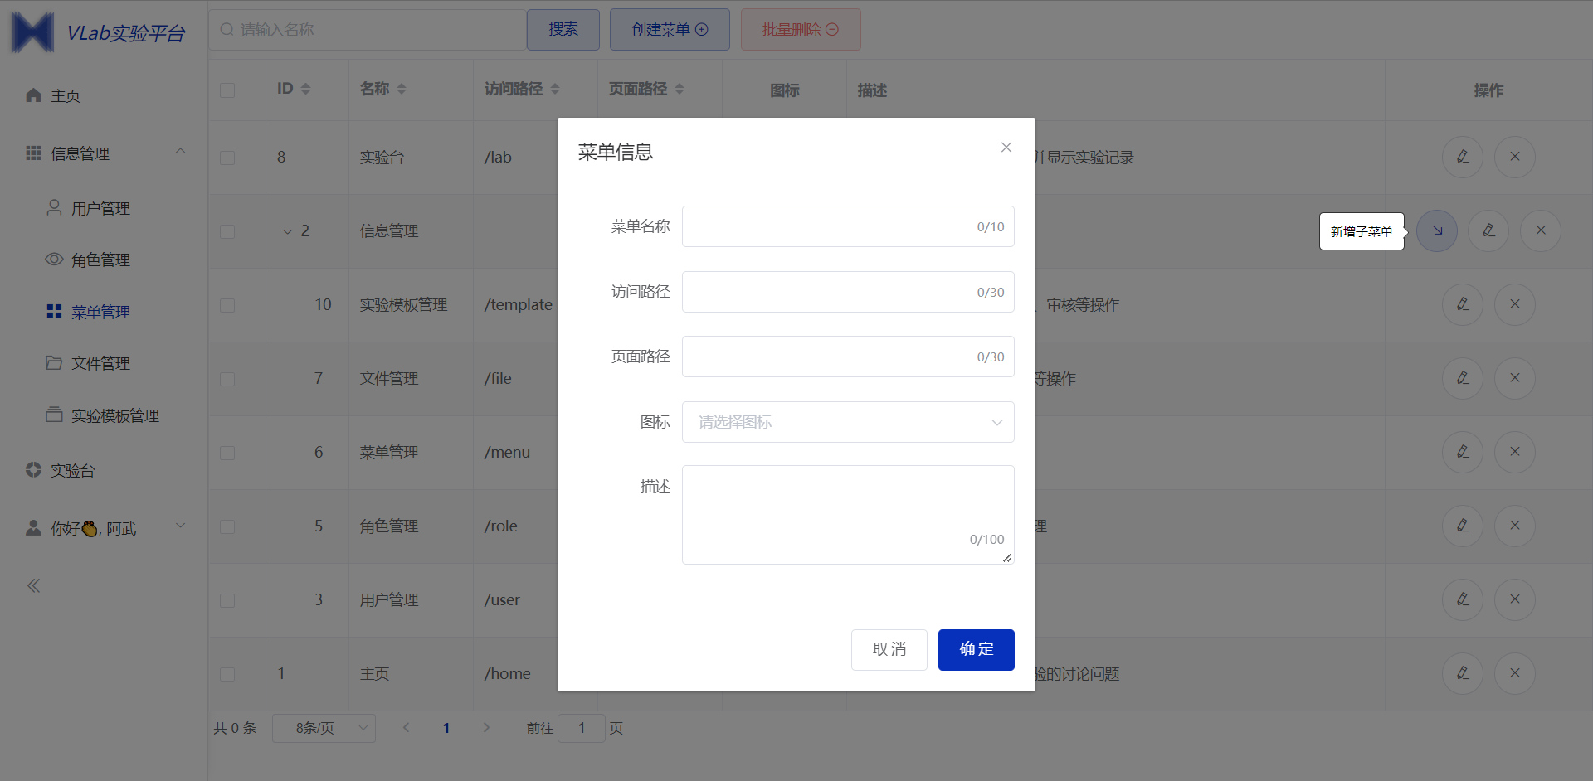Sort by the ID column

tap(305, 89)
